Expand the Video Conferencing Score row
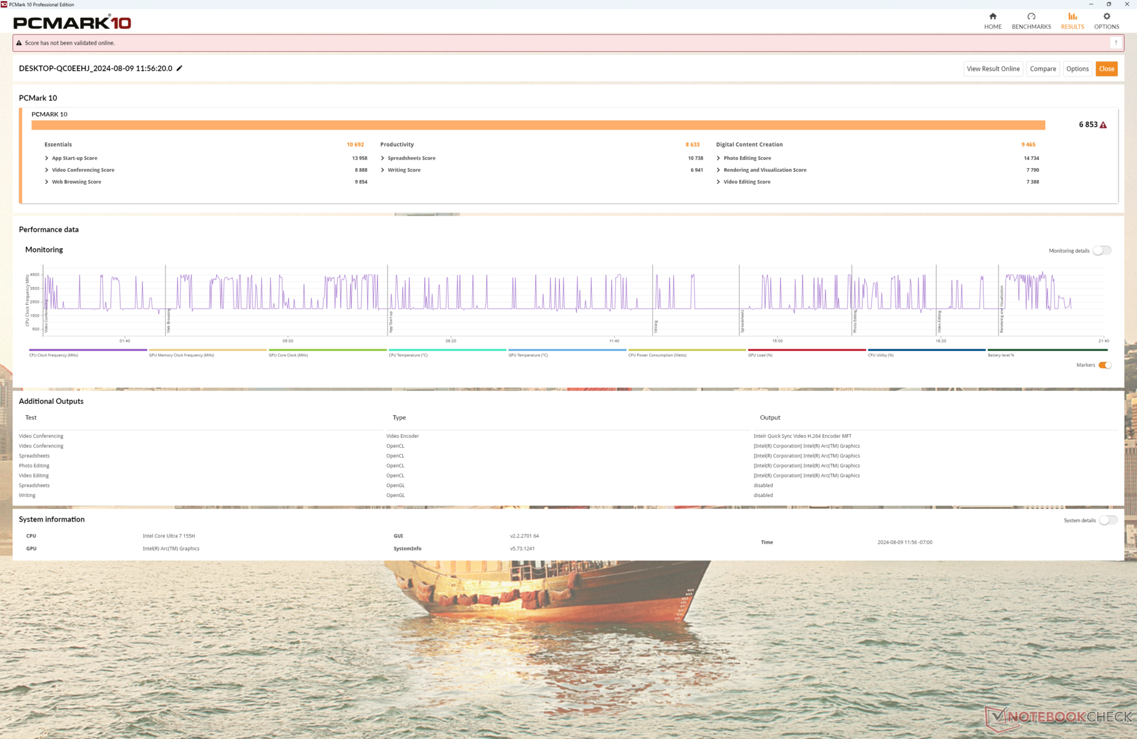The height and width of the screenshot is (739, 1137). click(x=47, y=170)
